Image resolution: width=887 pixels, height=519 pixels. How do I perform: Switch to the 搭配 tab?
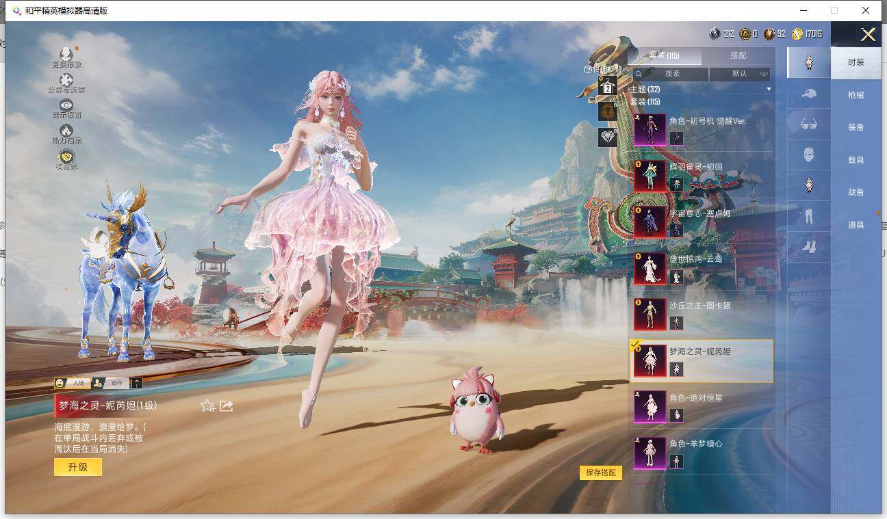point(738,55)
